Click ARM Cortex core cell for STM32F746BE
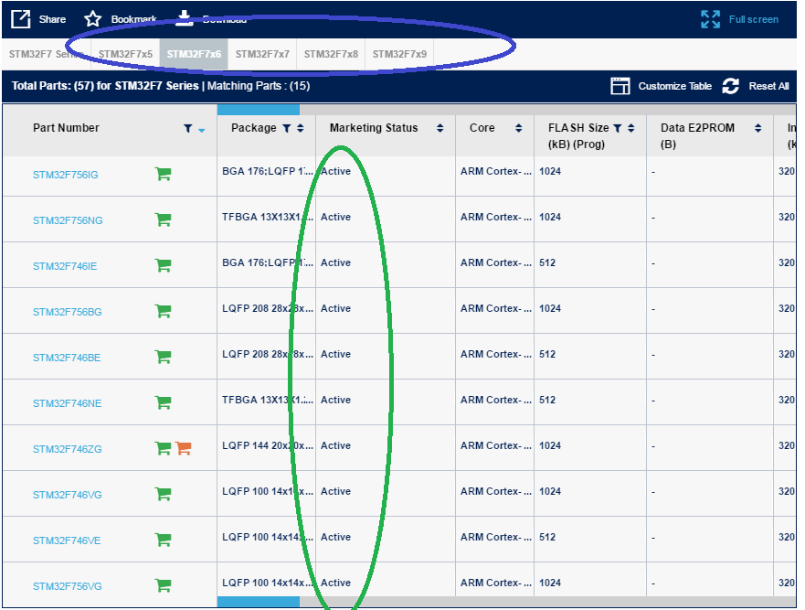This screenshot has height=610, width=805. [x=496, y=354]
